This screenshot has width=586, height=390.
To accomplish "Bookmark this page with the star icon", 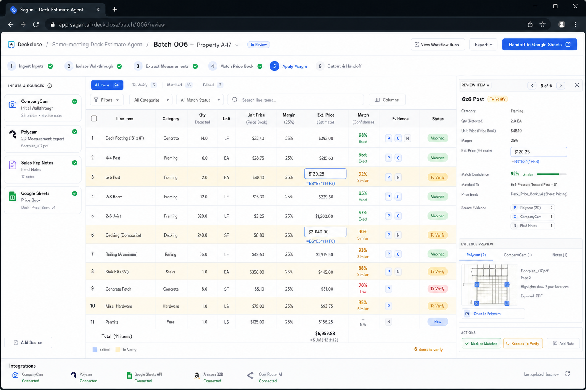I will click(543, 24).
